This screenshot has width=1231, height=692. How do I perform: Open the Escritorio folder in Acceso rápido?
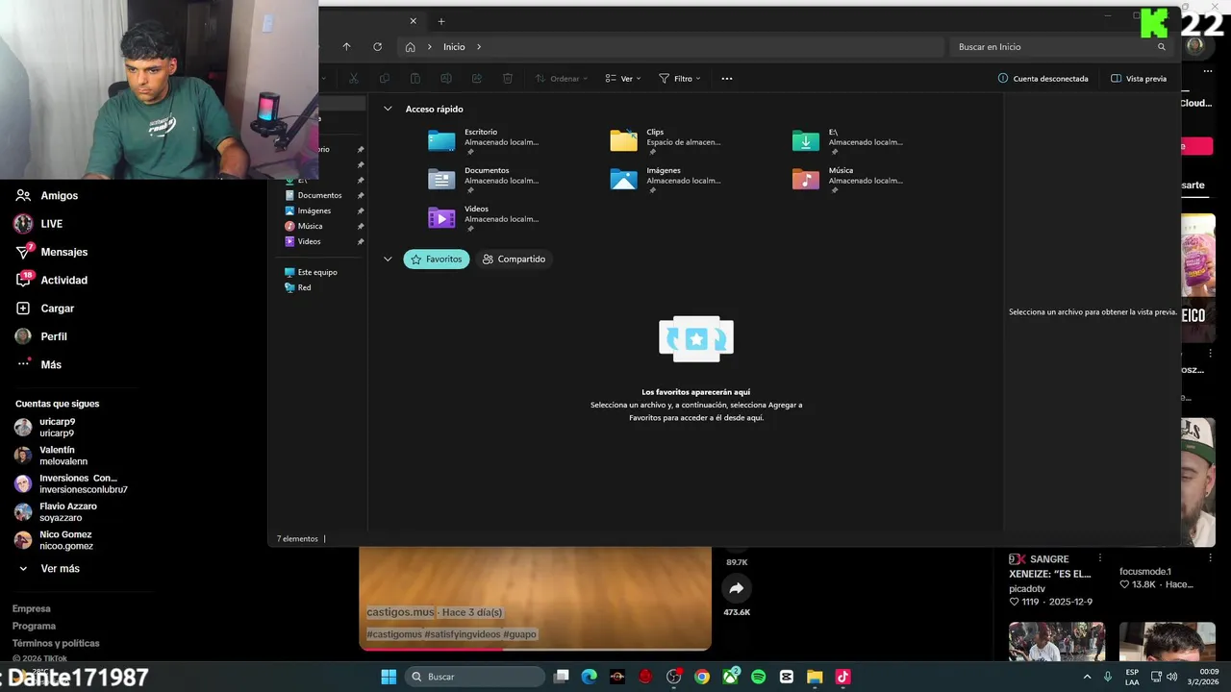[x=484, y=141]
